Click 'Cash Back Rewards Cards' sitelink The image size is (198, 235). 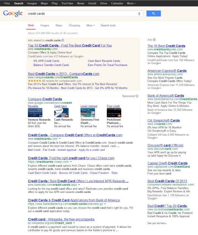104,61
